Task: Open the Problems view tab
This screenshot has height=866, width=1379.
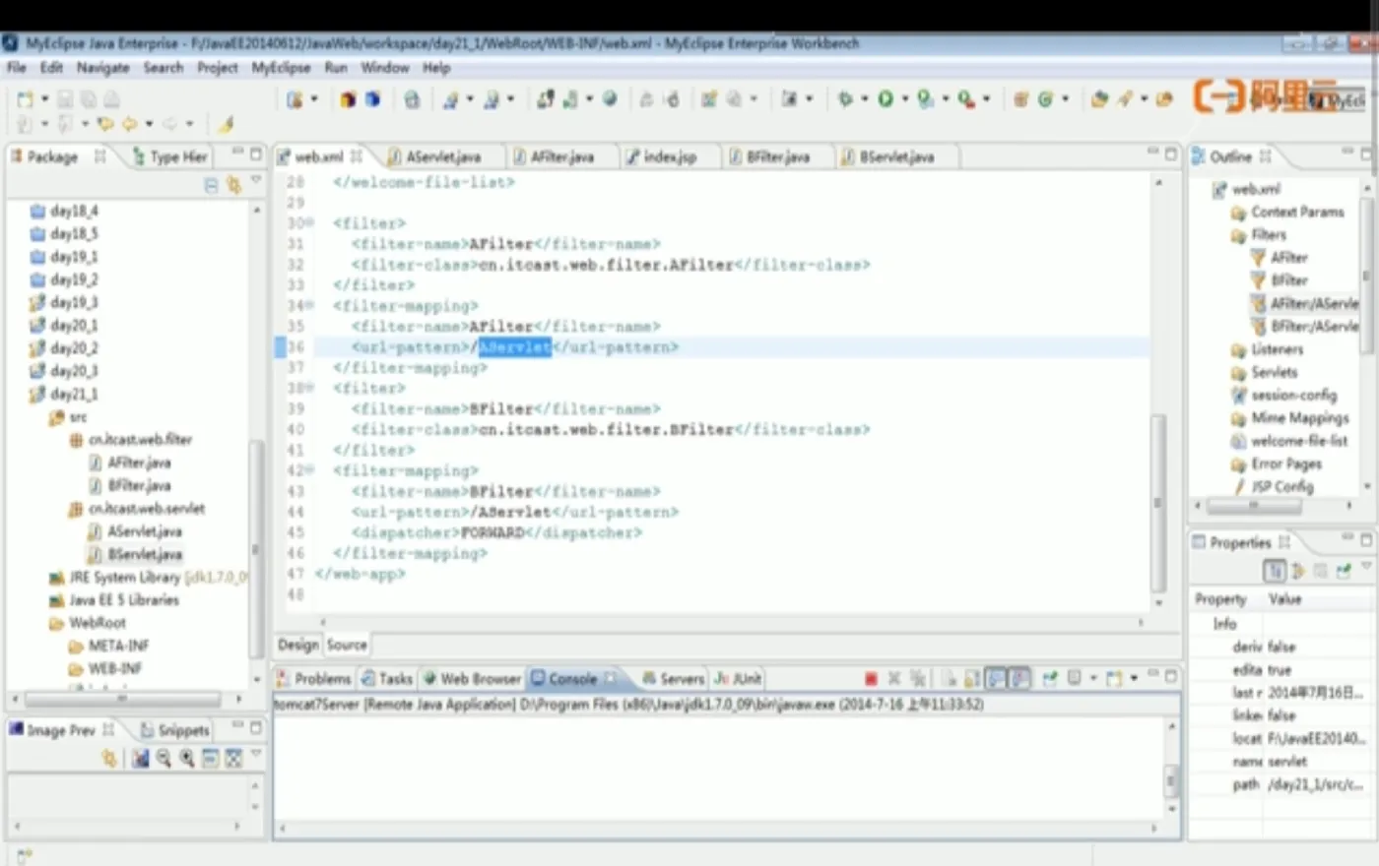Action: [314, 679]
